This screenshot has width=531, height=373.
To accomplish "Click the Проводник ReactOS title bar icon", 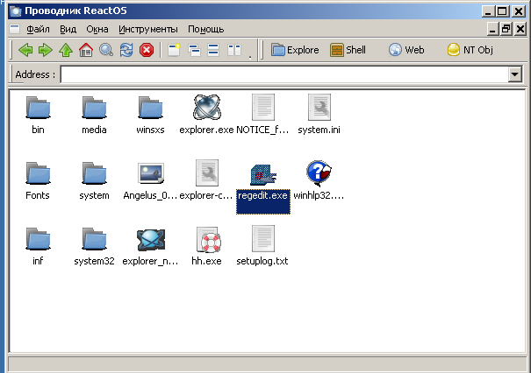I will (15, 11).
